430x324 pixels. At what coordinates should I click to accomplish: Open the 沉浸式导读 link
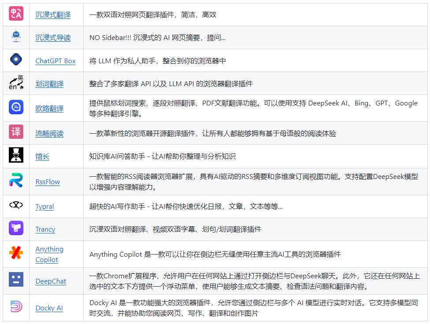coord(53,38)
